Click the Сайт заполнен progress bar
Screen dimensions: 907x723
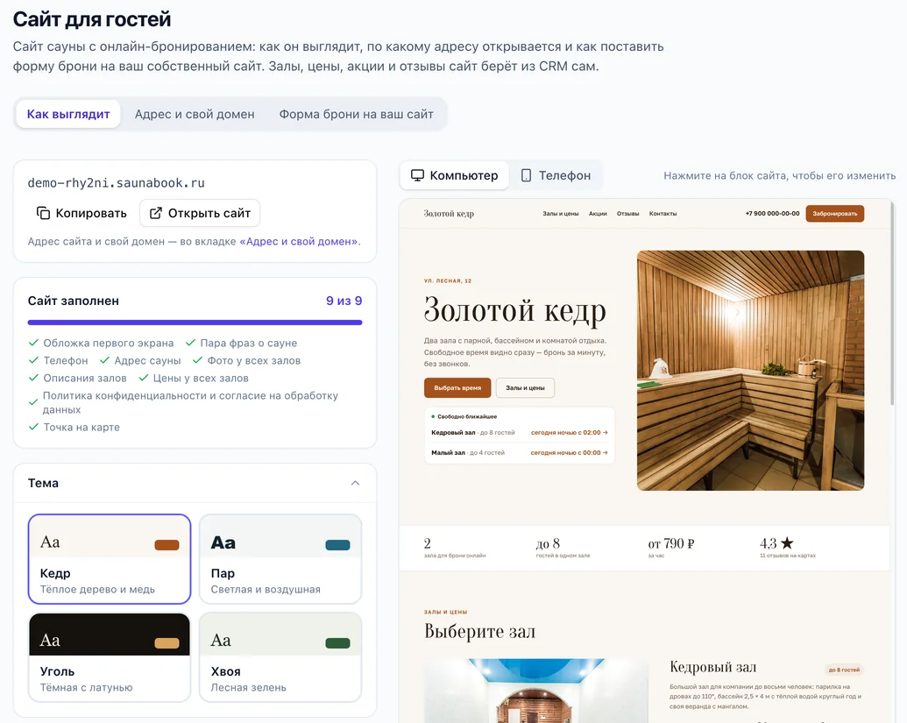pyautogui.click(x=195, y=323)
